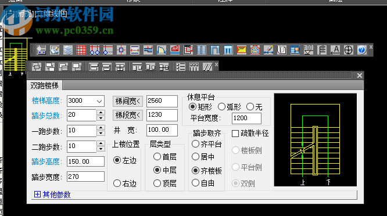Click the brush with blue nodes icon
Viewport: 387px width, 216px height.
pos(268,50)
